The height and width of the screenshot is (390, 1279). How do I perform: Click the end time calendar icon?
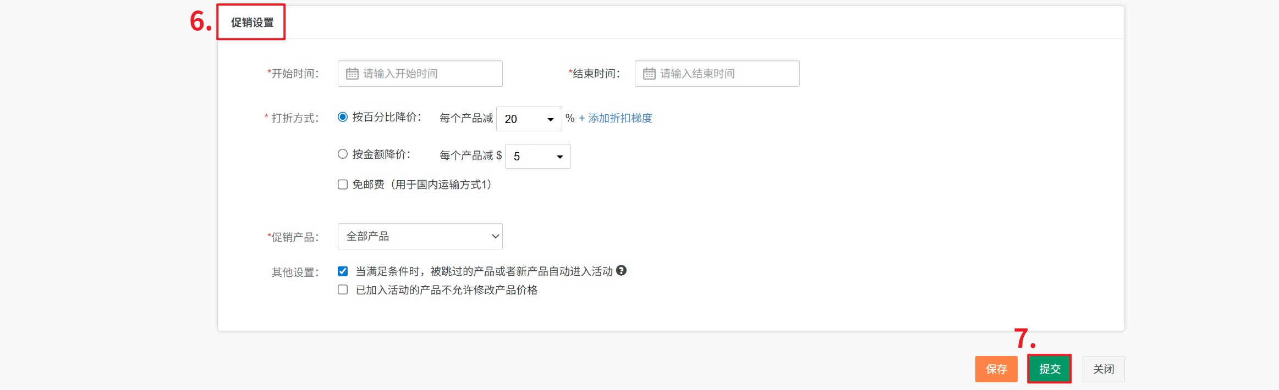pos(649,74)
